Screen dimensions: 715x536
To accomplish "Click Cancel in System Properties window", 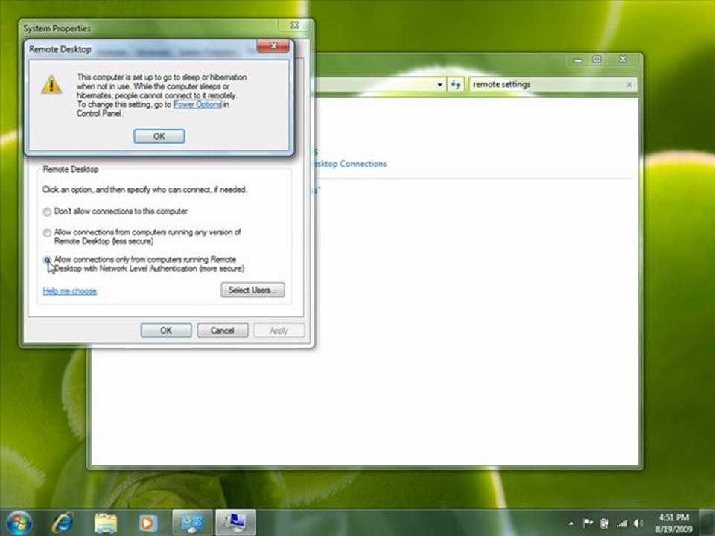I will pos(223,331).
